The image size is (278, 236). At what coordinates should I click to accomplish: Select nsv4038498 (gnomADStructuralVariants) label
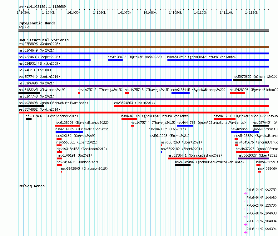[53, 103]
